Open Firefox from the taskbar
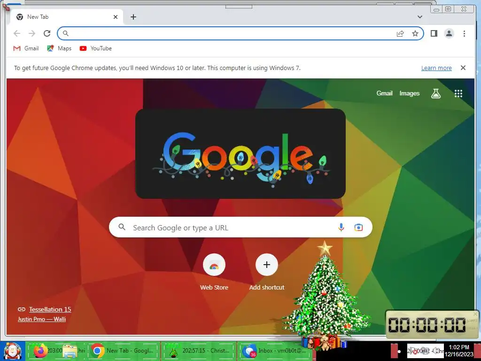 coord(41,351)
